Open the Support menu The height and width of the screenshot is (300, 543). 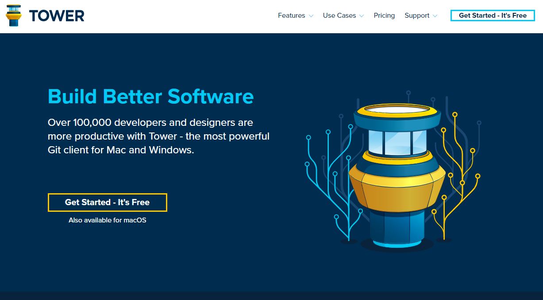417,16
